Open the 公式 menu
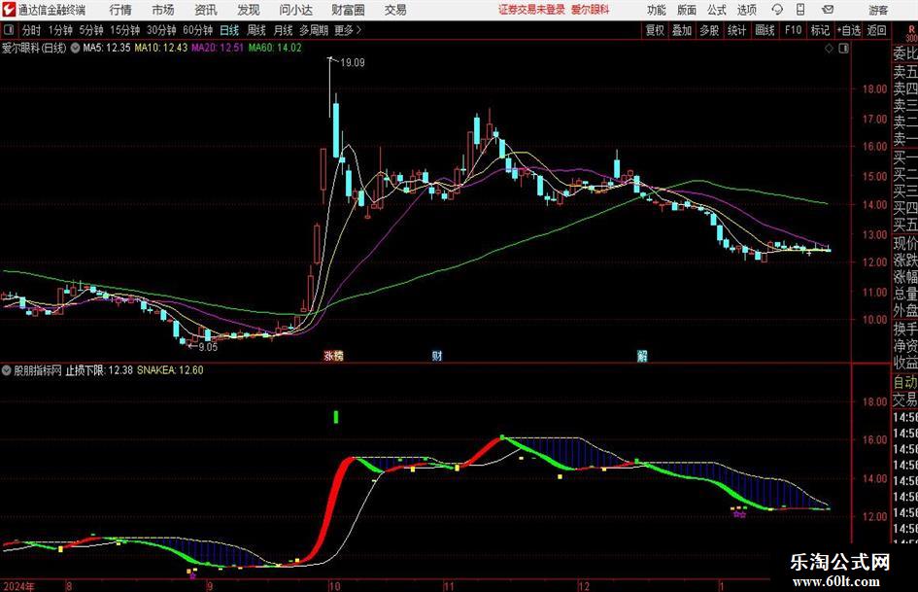This screenshot has width=918, height=592. pos(717,10)
